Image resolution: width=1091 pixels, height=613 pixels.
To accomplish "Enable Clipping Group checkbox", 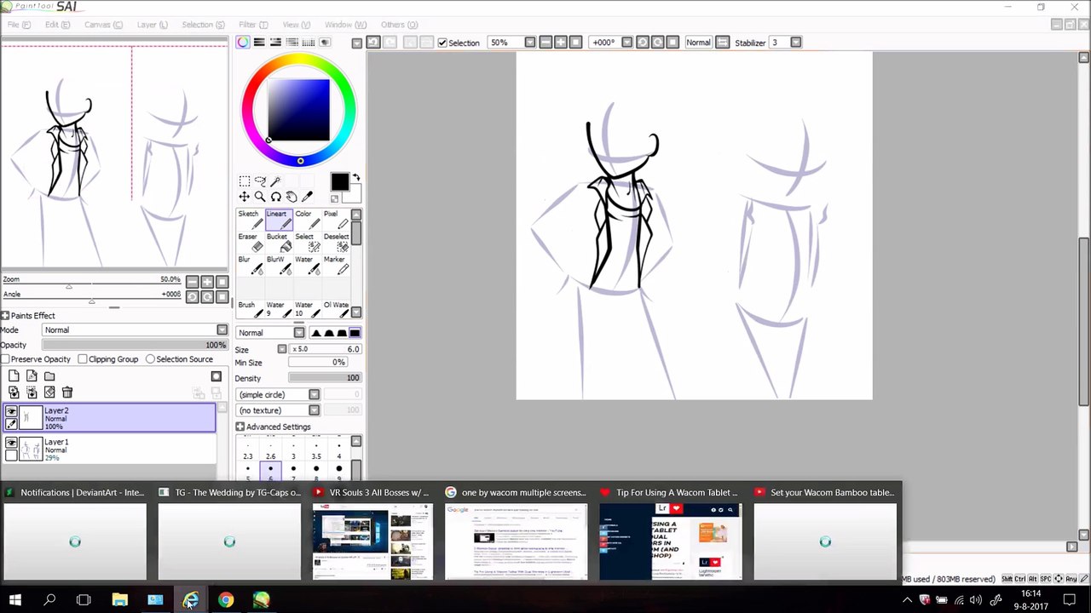I will pyautogui.click(x=83, y=359).
